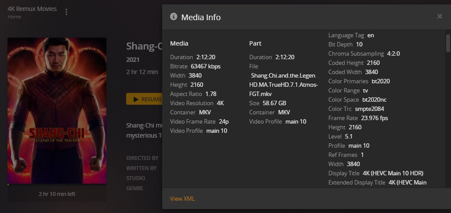Image resolution: width=451 pixels, height=213 pixels.
Task: Click the Bit Depth value 10
Action: coord(359,44)
